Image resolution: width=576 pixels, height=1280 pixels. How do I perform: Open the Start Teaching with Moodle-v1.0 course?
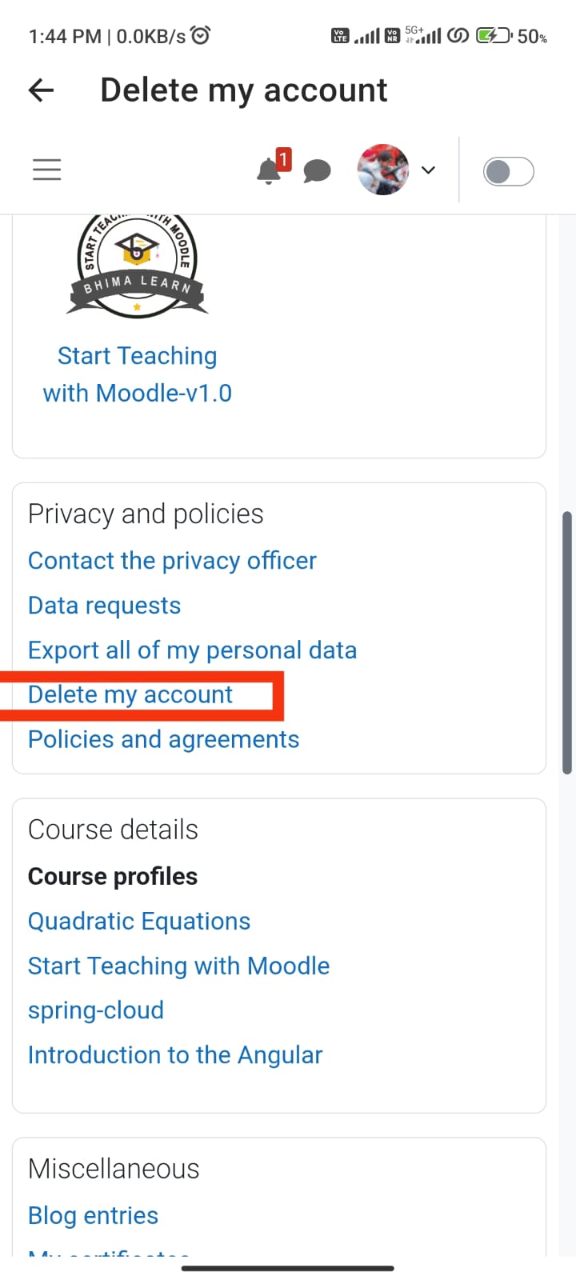tap(137, 374)
